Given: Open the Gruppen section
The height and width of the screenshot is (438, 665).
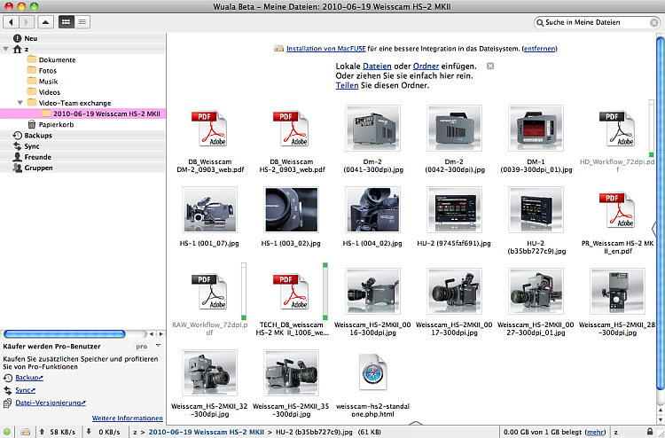Looking at the screenshot, I should 82,168.
